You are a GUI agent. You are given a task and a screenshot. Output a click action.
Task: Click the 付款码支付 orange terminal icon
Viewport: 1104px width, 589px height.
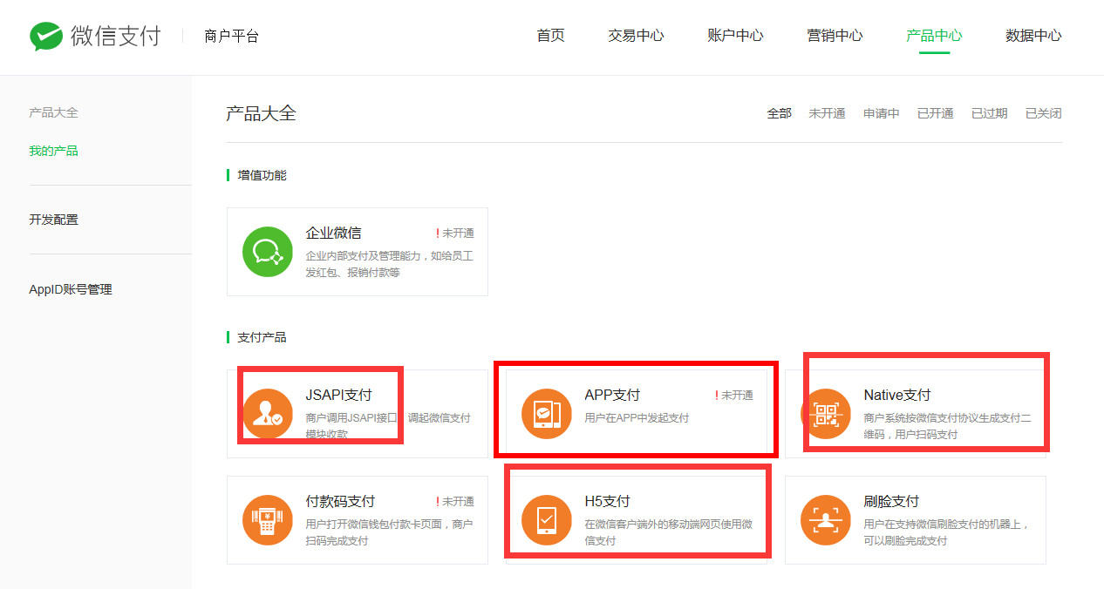[x=268, y=520]
